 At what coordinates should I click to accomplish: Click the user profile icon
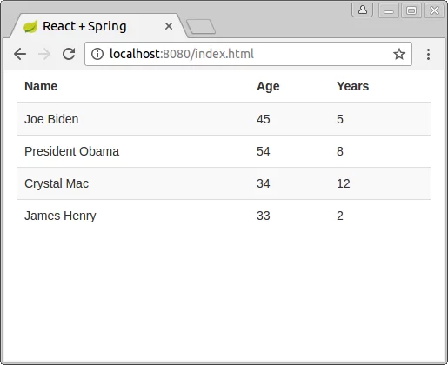click(363, 10)
